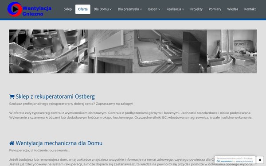This screenshot has height=166, width=266.
Task: Accept cookies via OK, rozumiem link
Action: tap(224, 162)
